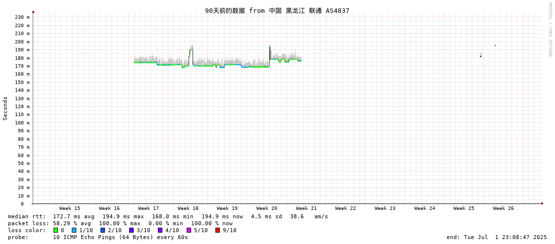Click the Week 18 axis label
This screenshot has height=244, width=555.
point(188,208)
